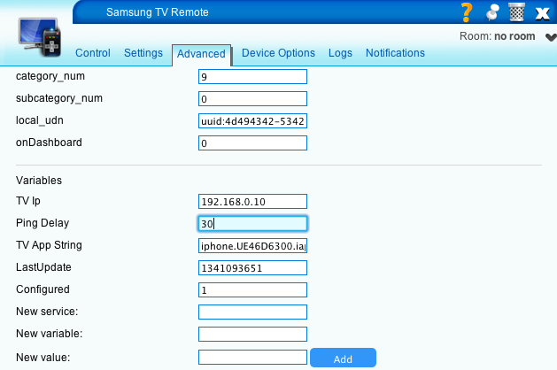Click the New value input box
Screen dimensions: 557x370
point(252,358)
